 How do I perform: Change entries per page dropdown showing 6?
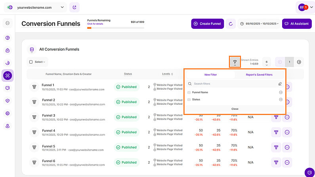point(267,62)
